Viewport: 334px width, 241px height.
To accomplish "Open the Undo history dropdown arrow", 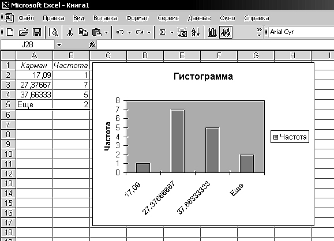I will click(129, 32).
